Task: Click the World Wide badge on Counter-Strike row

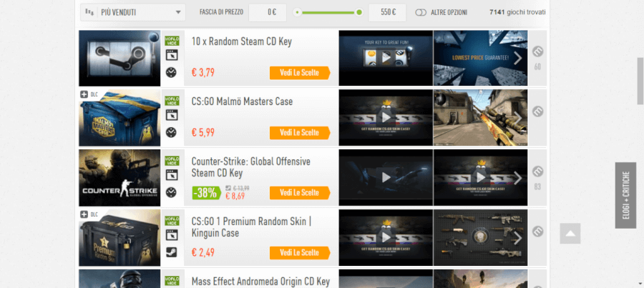Action: pyautogui.click(x=172, y=160)
